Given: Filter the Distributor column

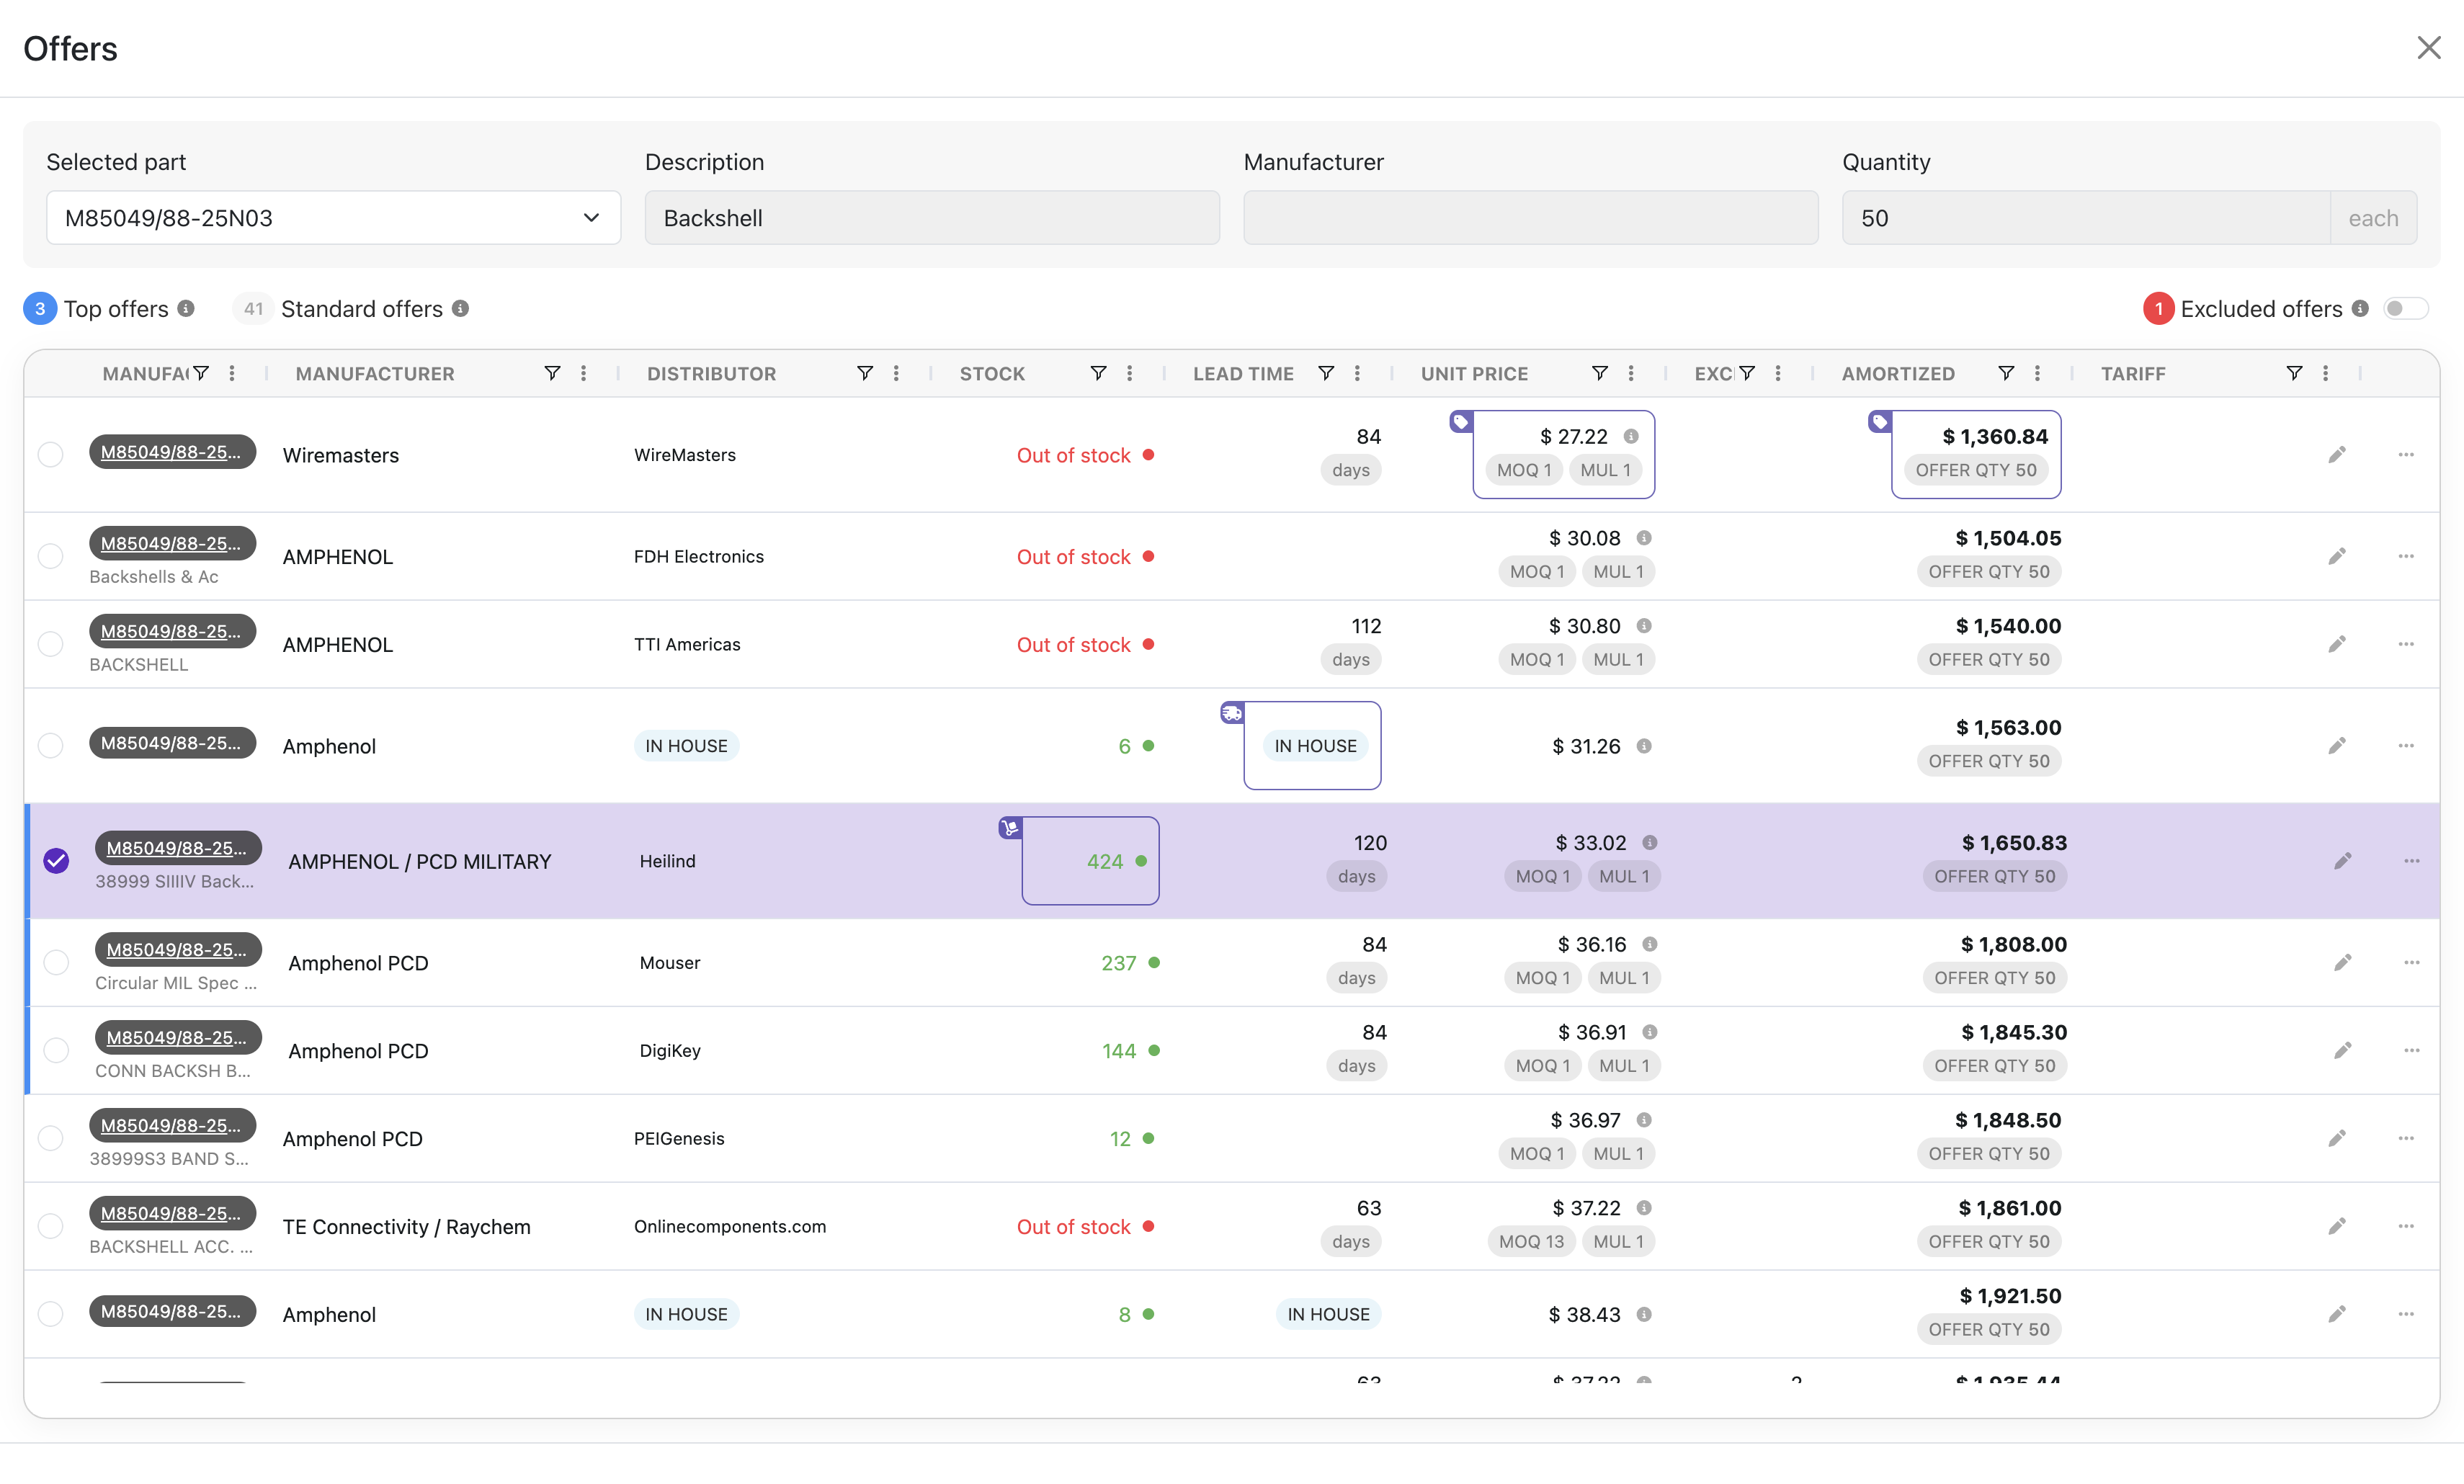Looking at the screenshot, I should [x=865, y=373].
